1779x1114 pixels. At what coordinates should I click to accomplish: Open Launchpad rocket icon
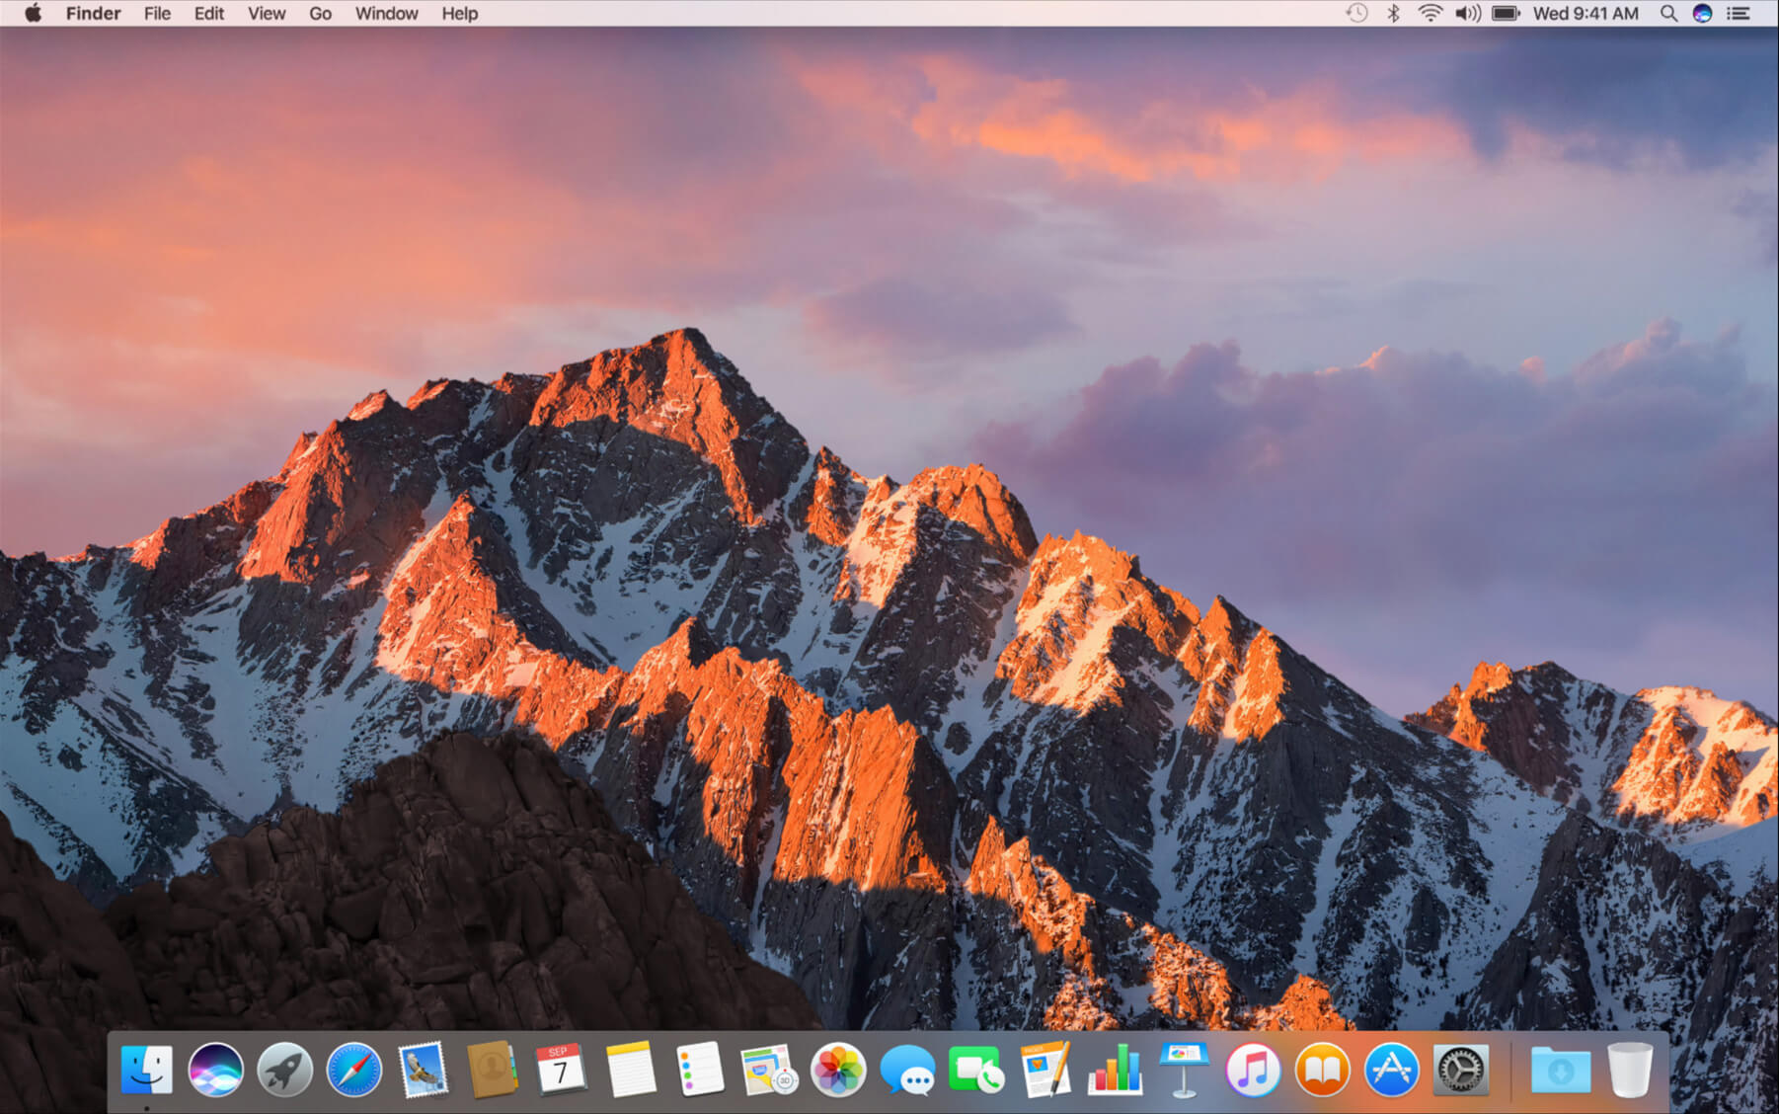point(284,1070)
